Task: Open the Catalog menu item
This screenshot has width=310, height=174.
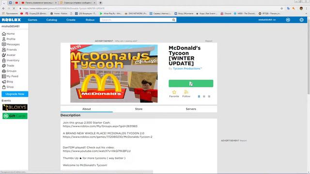Action: point(52,20)
